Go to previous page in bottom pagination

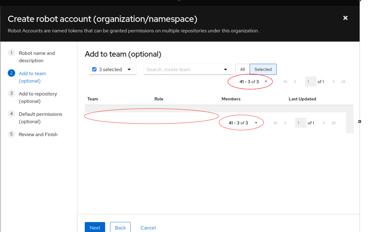[285, 123]
